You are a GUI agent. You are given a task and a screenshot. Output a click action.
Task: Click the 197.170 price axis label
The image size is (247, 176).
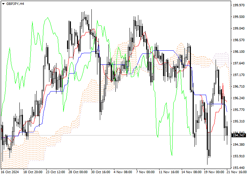tap(239, 75)
